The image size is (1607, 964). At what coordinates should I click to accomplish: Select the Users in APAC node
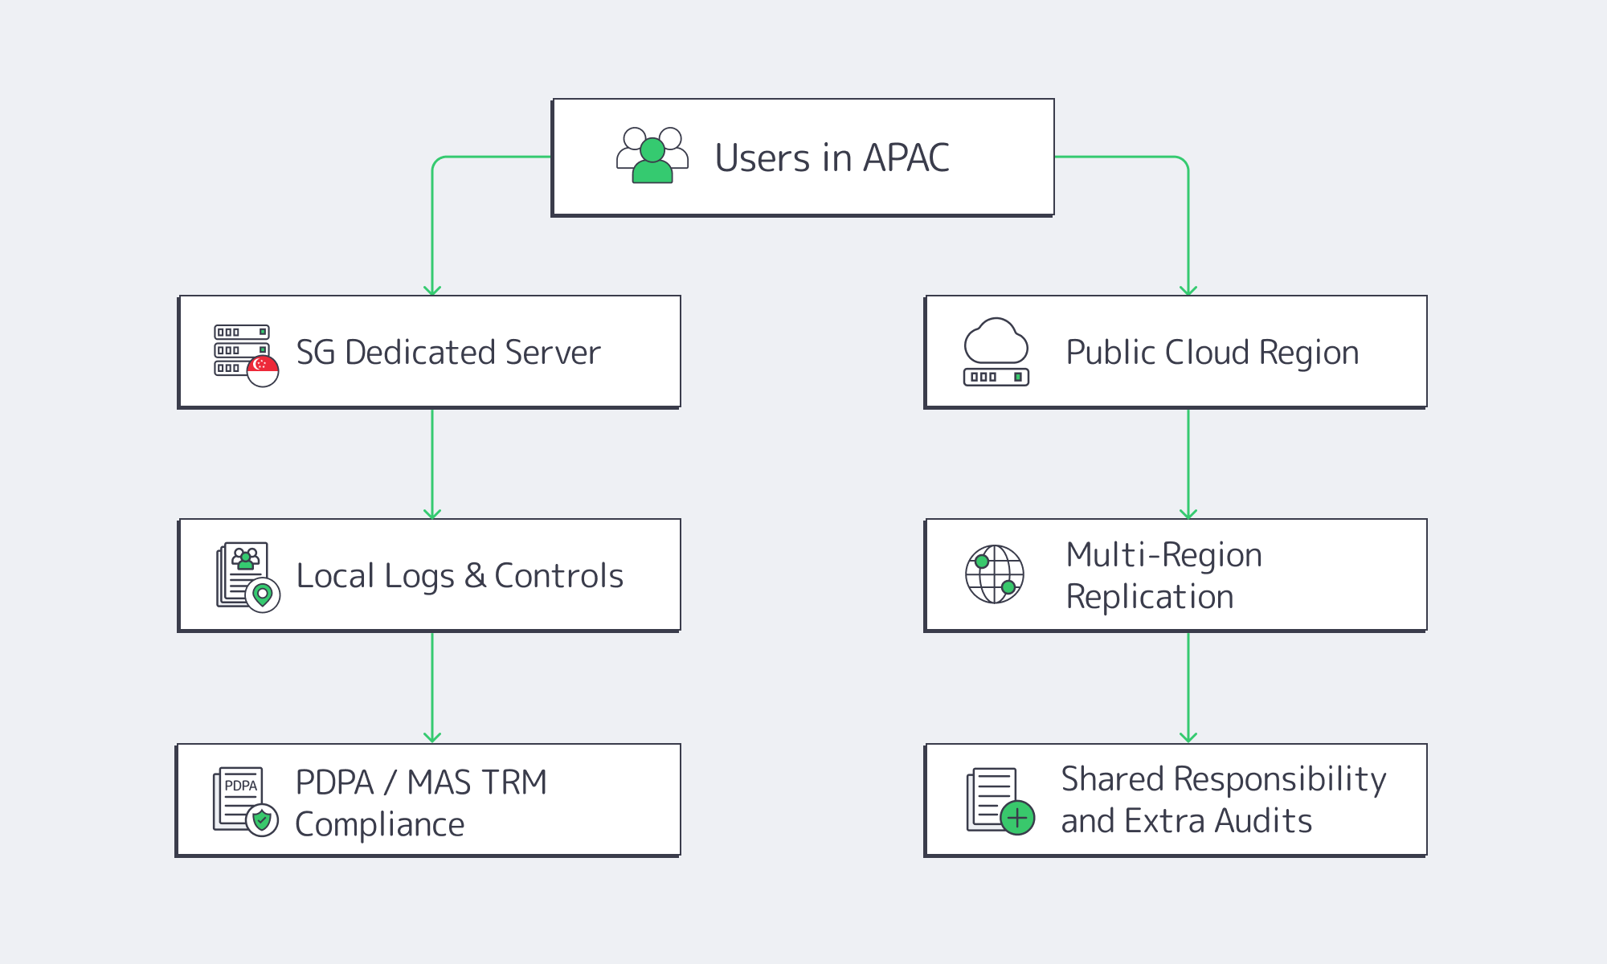(802, 157)
